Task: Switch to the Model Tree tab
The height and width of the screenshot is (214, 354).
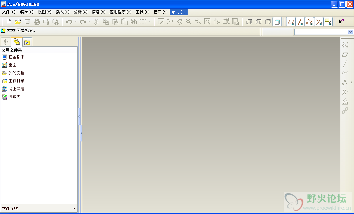Action: click(6, 42)
